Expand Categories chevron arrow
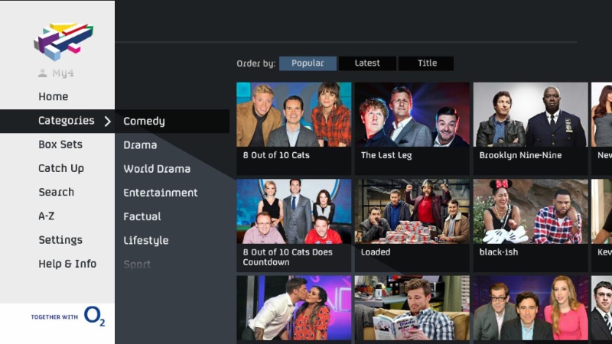Viewport: 612px width, 344px height. tap(108, 122)
